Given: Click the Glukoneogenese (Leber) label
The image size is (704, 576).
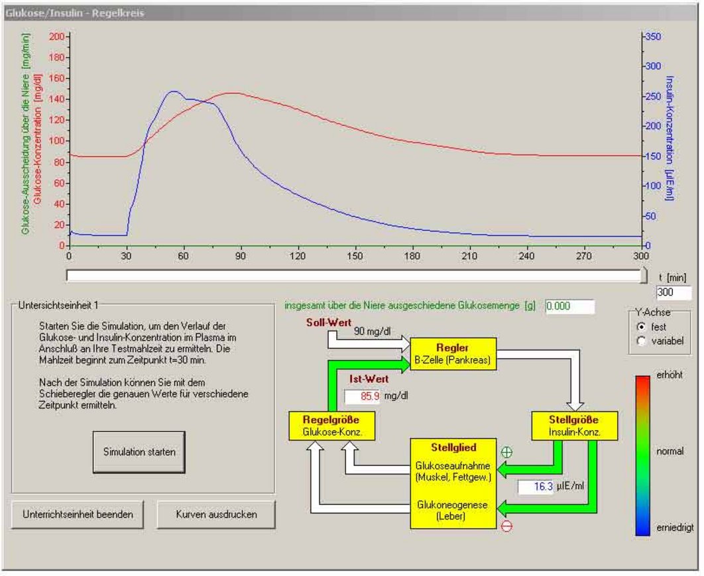Looking at the screenshot, I should [x=453, y=510].
